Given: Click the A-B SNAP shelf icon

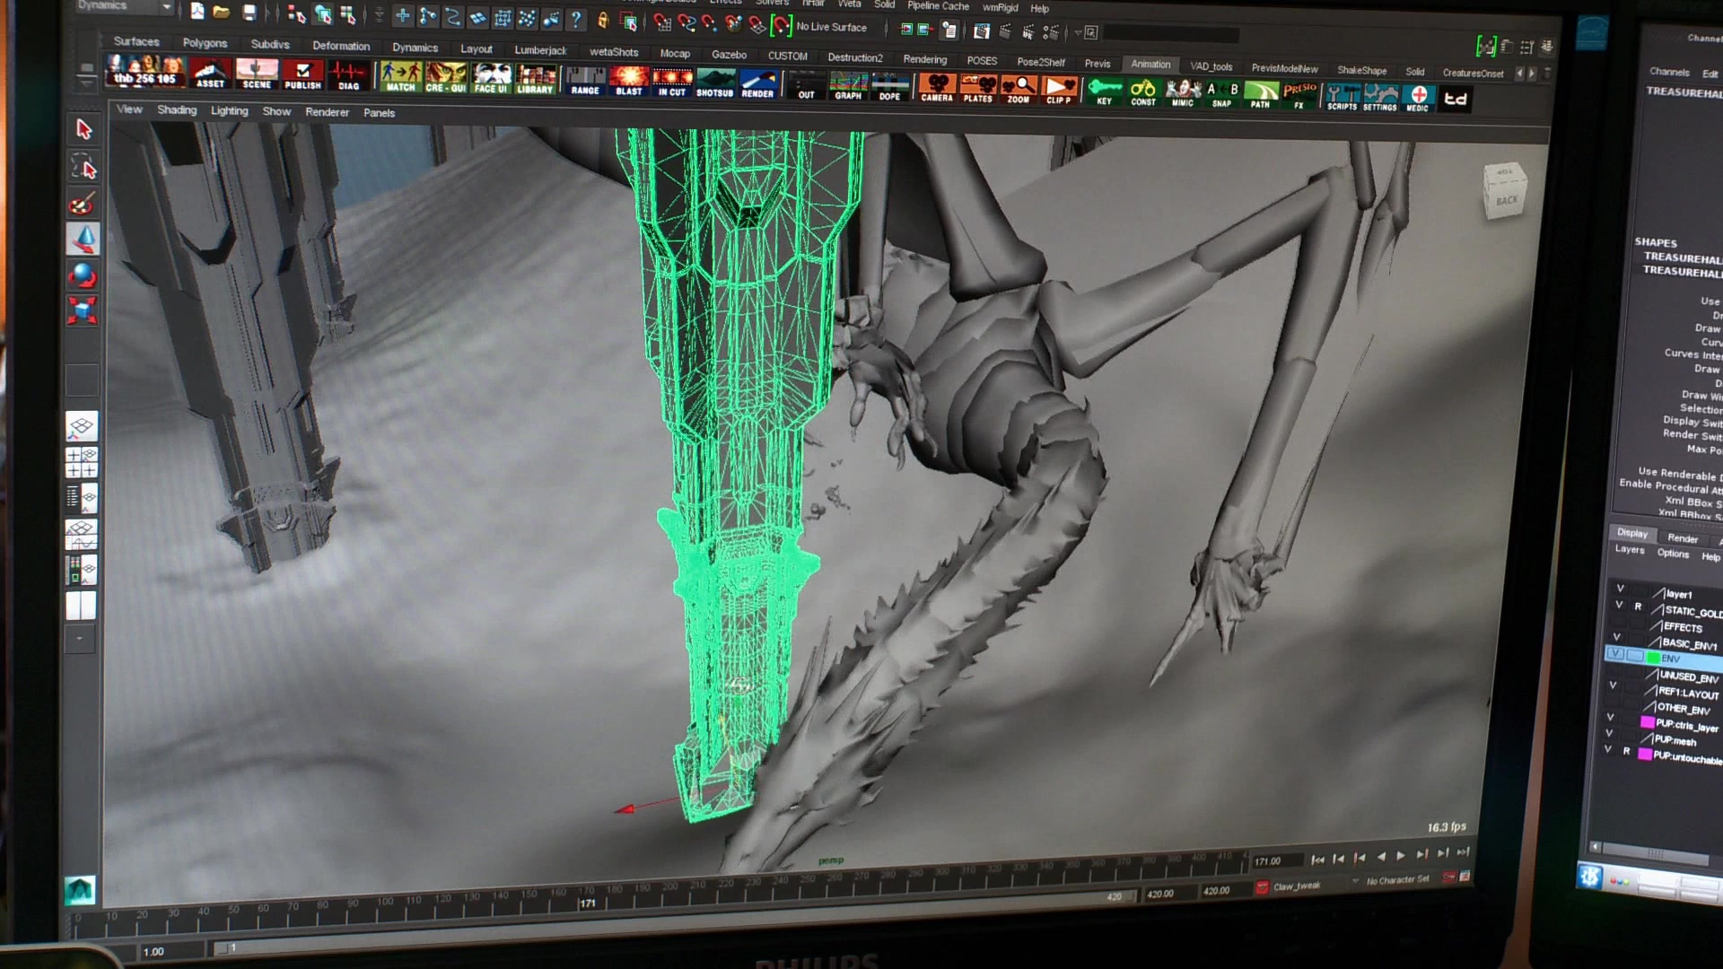Looking at the screenshot, I should (1222, 95).
